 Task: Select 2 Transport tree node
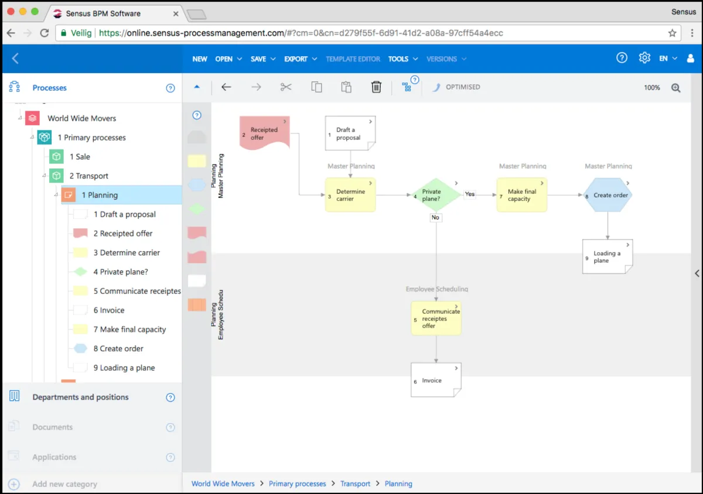(88, 176)
